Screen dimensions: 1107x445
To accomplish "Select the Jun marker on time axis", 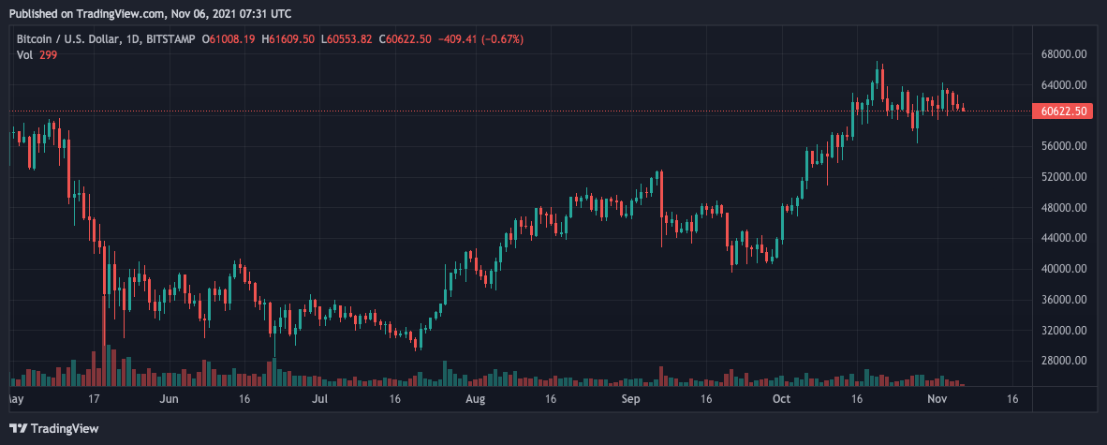I will click(169, 398).
